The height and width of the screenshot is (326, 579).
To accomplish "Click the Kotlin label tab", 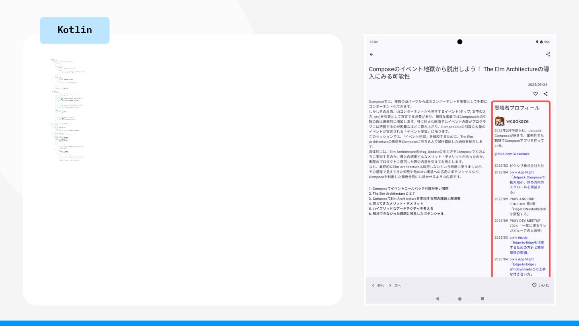I will point(74,30).
